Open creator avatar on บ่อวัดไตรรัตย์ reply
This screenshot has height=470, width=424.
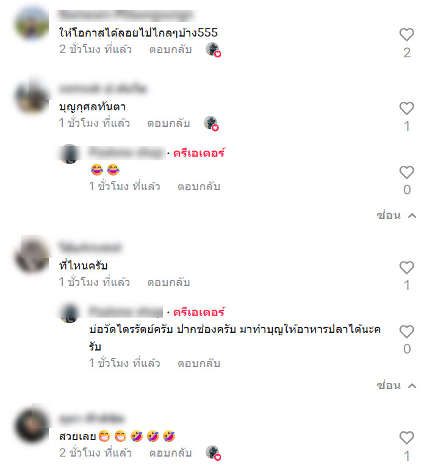pyautogui.click(x=70, y=313)
